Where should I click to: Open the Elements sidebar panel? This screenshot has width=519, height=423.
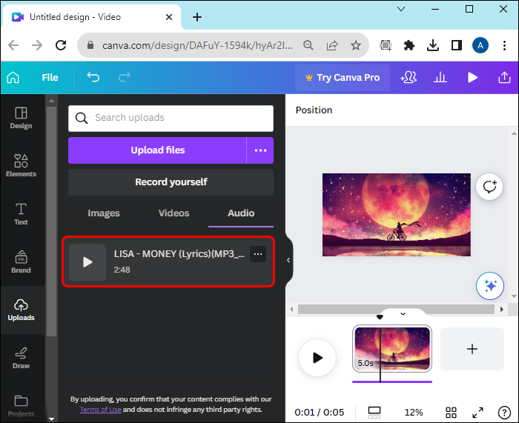[22, 165]
